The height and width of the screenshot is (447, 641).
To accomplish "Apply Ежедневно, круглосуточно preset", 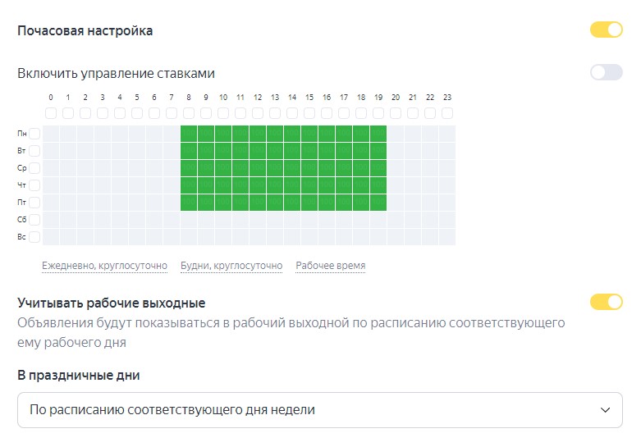I will click(x=104, y=266).
